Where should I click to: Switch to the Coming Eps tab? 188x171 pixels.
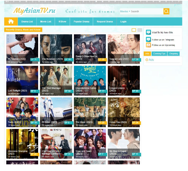[x=159, y=54]
